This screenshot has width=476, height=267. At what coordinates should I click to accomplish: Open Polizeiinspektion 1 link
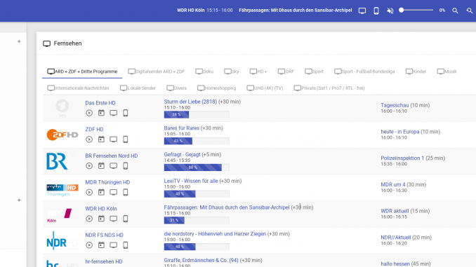coord(402,158)
